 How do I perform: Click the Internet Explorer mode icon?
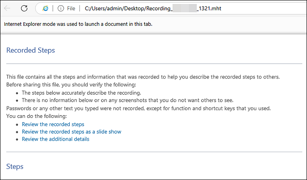pyautogui.click(x=46, y=8)
